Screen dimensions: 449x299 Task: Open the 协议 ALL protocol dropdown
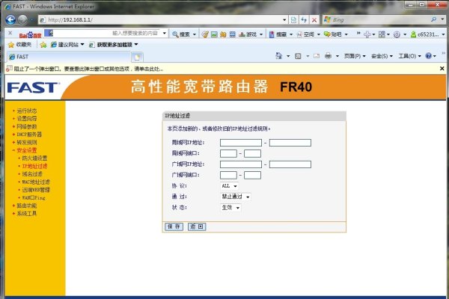pos(230,186)
